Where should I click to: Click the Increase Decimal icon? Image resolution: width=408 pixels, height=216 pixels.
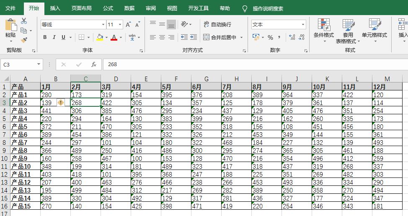pos(292,37)
